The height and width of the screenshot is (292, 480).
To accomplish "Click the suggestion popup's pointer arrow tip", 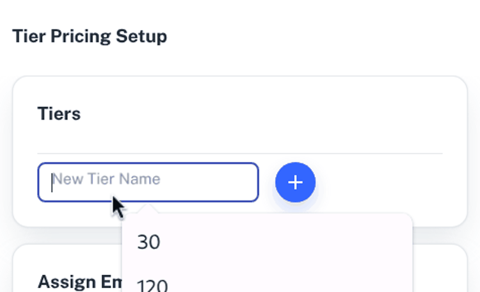I will pyautogui.click(x=147, y=207).
